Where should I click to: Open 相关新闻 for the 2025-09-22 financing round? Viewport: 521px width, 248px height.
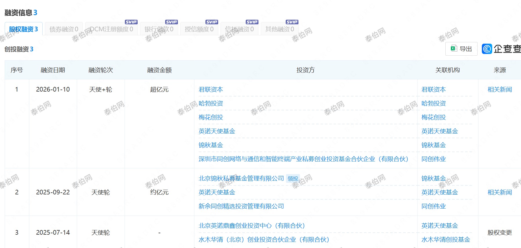(x=500, y=192)
